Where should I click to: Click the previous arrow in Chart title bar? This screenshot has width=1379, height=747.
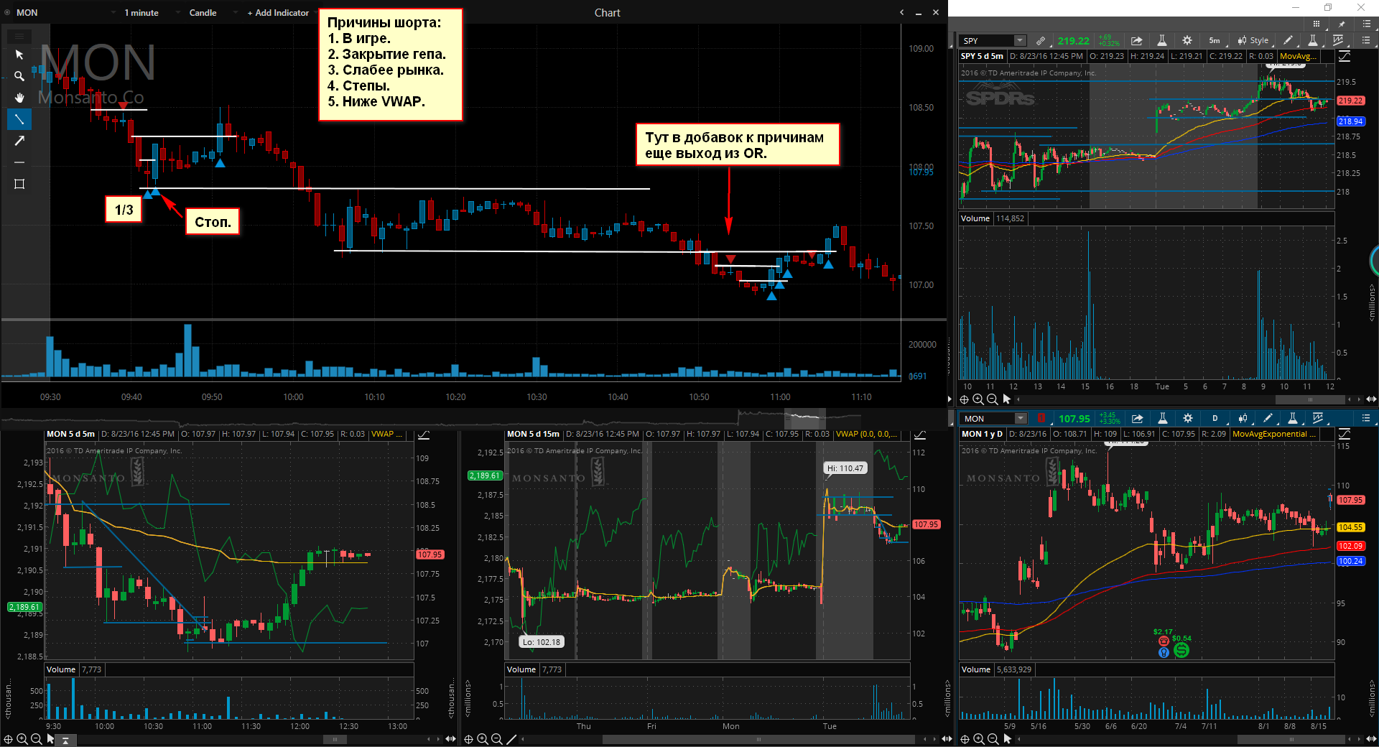tap(902, 12)
